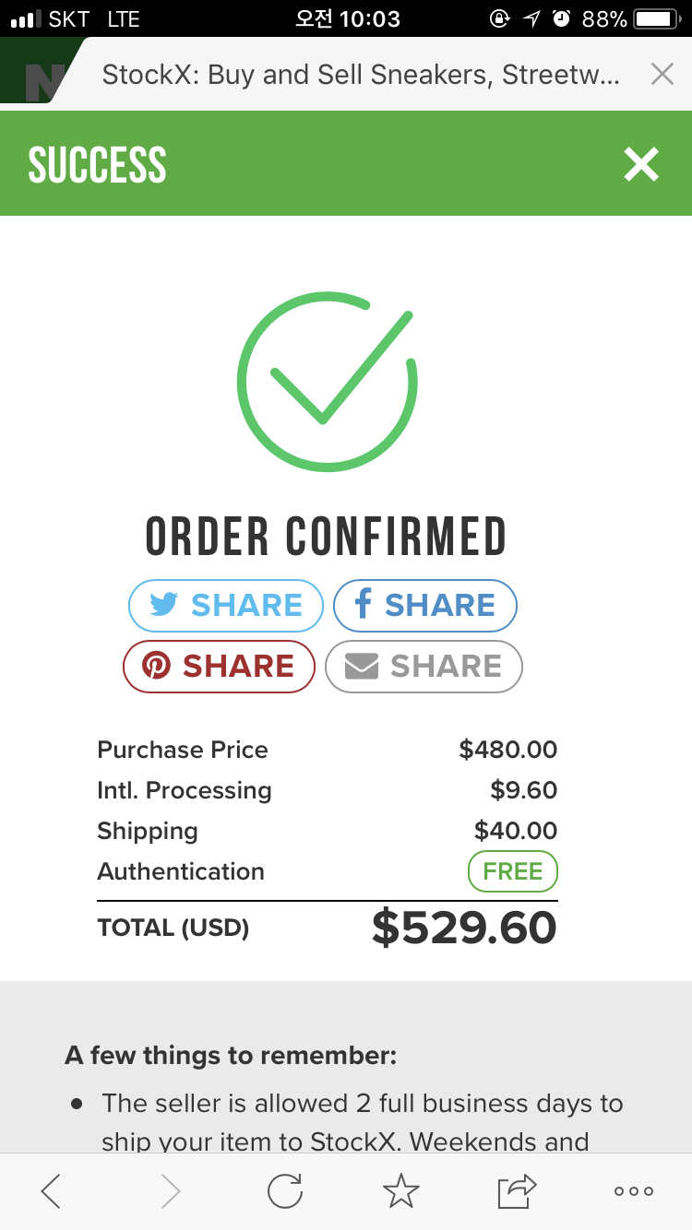Screen dimensions: 692x1230
Task: Tap the alarm clock status icon
Action: (x=561, y=18)
